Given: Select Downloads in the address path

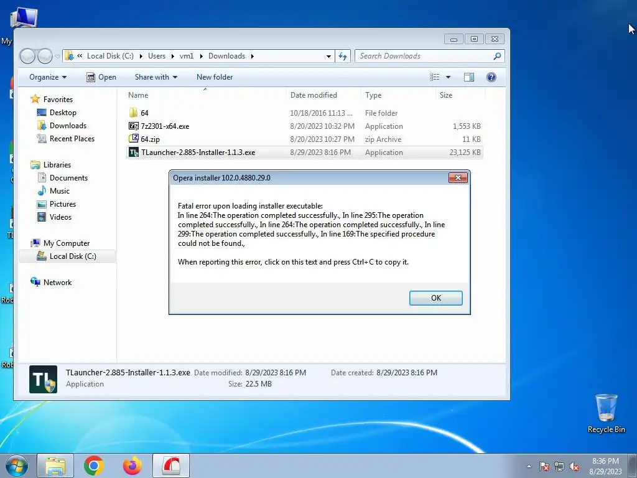Looking at the screenshot, I should 226,56.
